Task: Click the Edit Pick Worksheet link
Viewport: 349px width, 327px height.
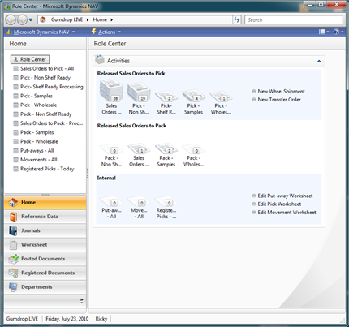Action: (x=279, y=204)
